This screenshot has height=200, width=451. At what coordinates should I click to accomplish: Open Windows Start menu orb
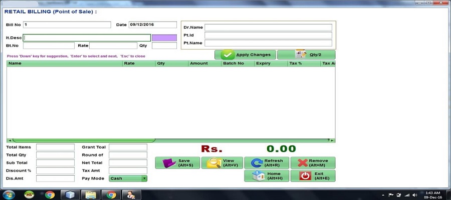tap(9, 194)
